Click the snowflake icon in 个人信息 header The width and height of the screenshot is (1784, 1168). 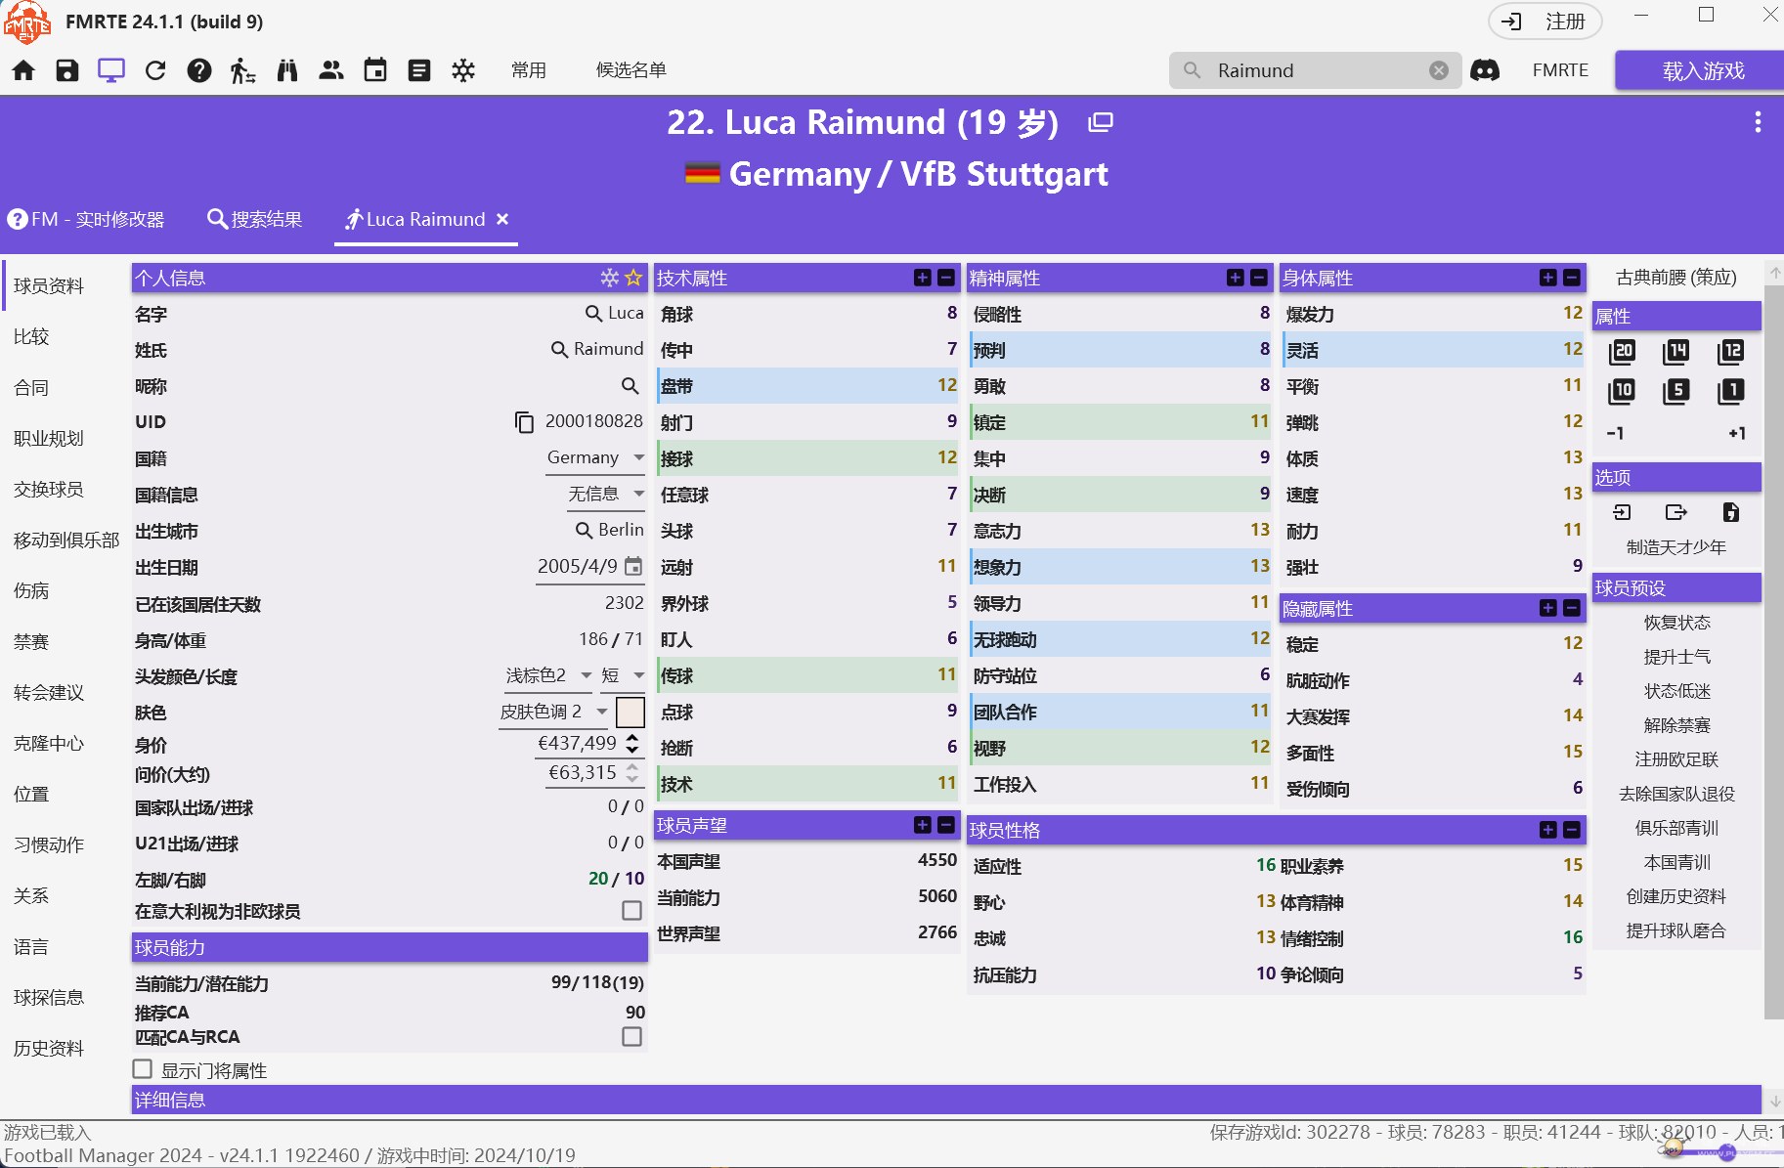coord(610,278)
